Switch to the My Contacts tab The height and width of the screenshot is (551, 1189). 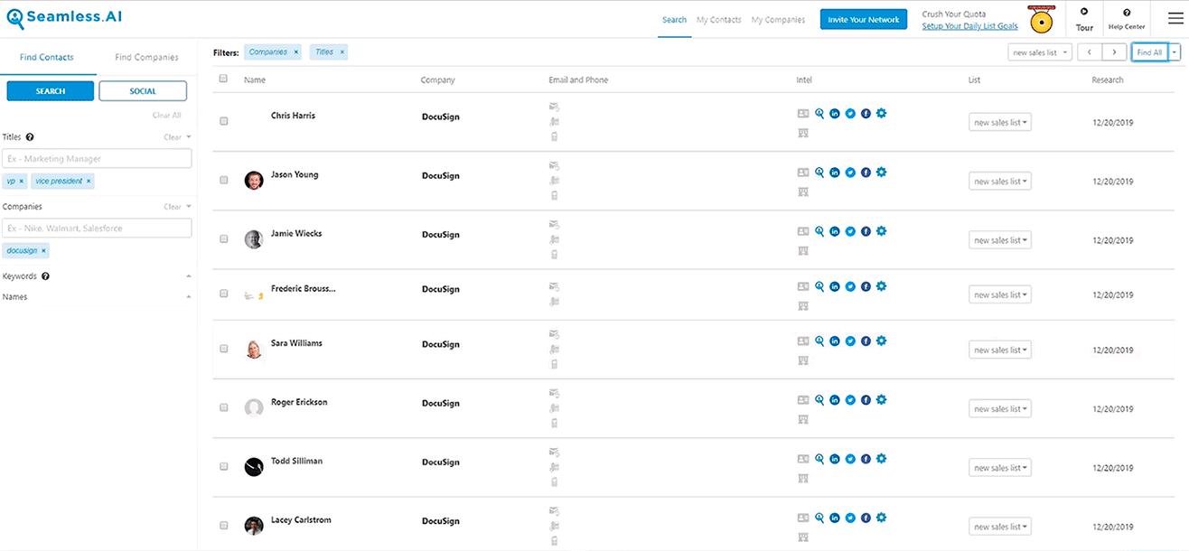(x=719, y=20)
